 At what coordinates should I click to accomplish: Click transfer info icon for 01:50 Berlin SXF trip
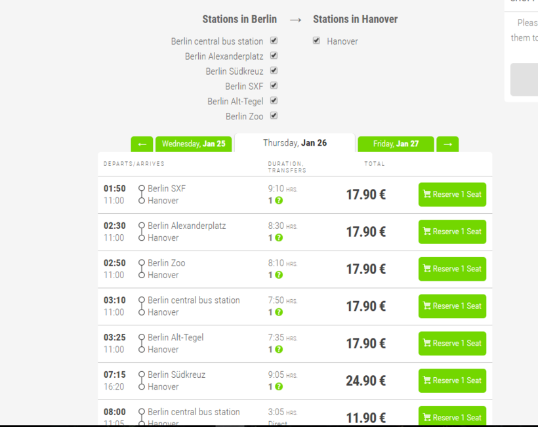[279, 201]
